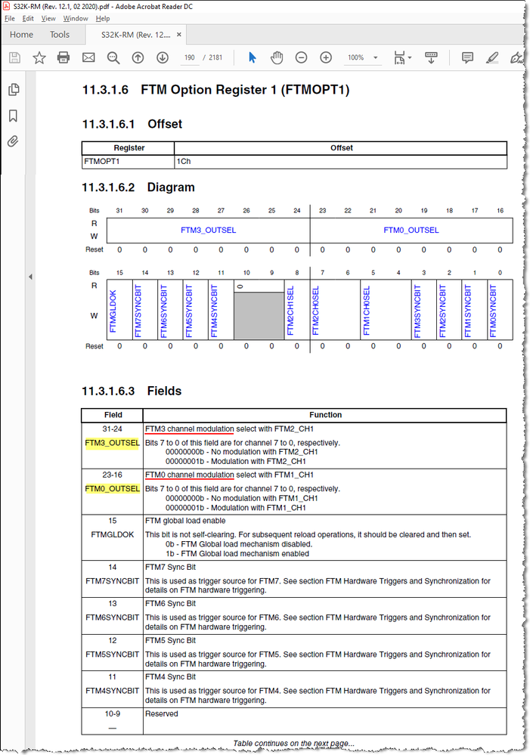Click the FTMGLDOK field name in table
530x755 pixels.
pos(112,534)
